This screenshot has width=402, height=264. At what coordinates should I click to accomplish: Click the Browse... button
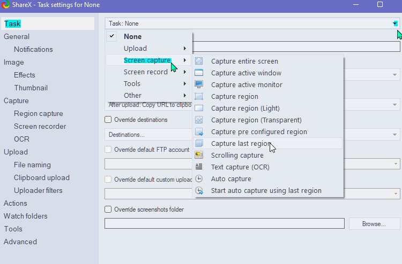tap(374, 224)
